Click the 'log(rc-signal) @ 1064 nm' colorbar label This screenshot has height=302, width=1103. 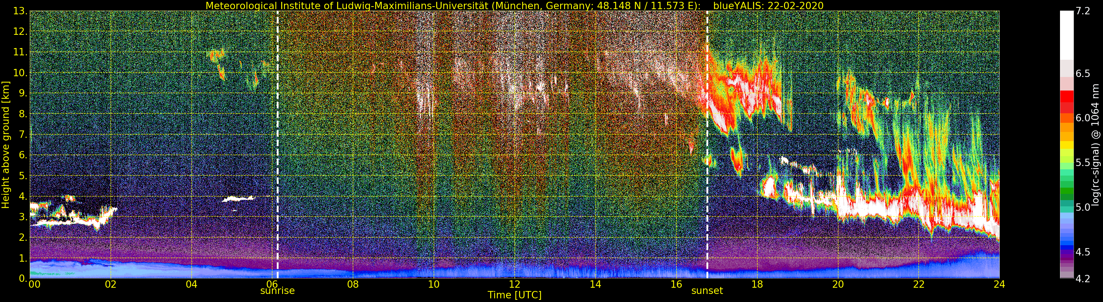point(1095,145)
